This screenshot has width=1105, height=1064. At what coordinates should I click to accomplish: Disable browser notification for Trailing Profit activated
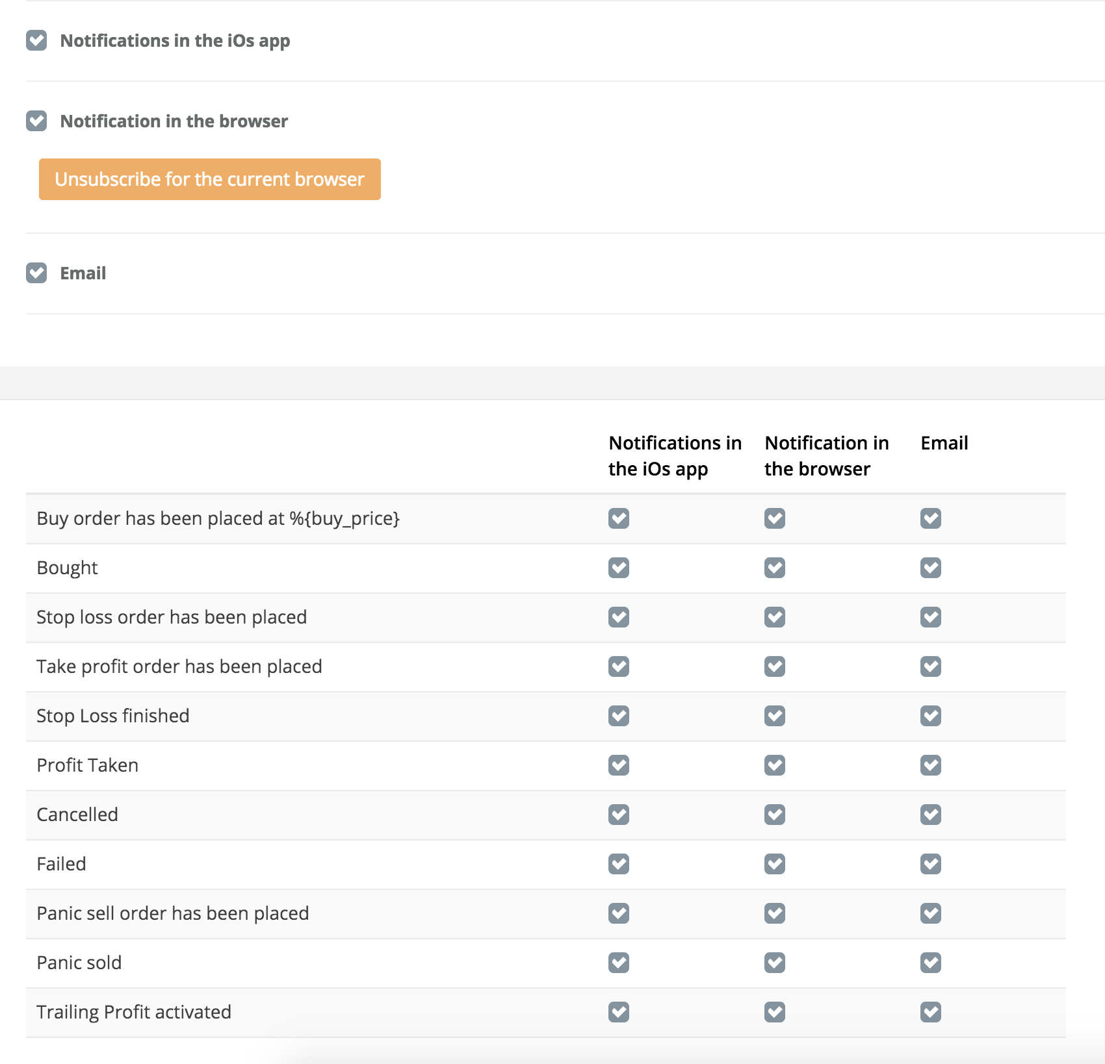click(x=775, y=1012)
